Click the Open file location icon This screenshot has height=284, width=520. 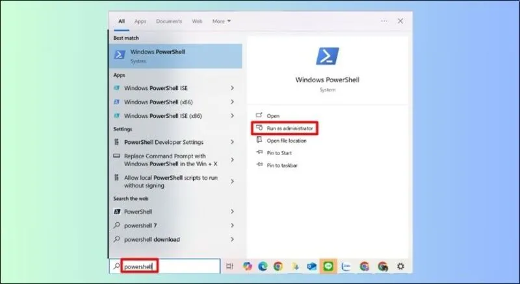point(259,140)
